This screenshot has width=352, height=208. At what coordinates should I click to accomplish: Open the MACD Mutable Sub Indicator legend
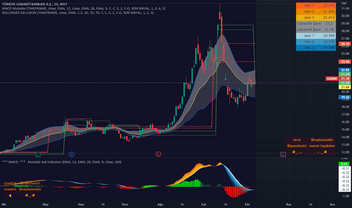click(x=62, y=162)
